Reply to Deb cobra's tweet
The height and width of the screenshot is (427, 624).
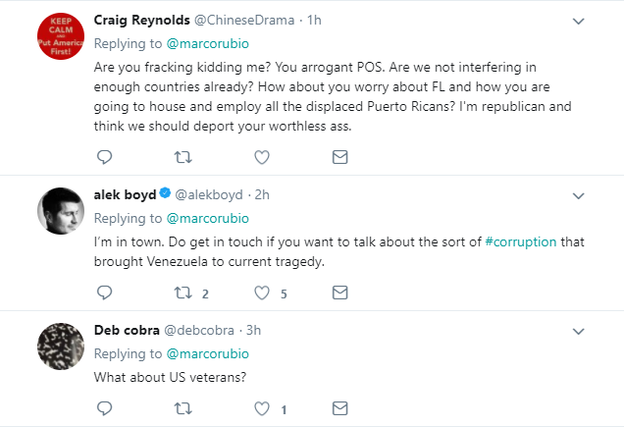point(105,407)
